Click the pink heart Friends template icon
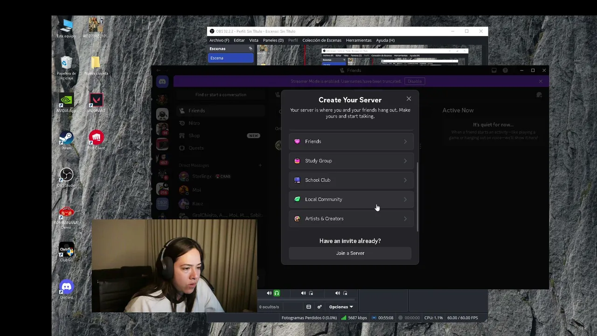This screenshot has height=336, width=597. point(297,141)
